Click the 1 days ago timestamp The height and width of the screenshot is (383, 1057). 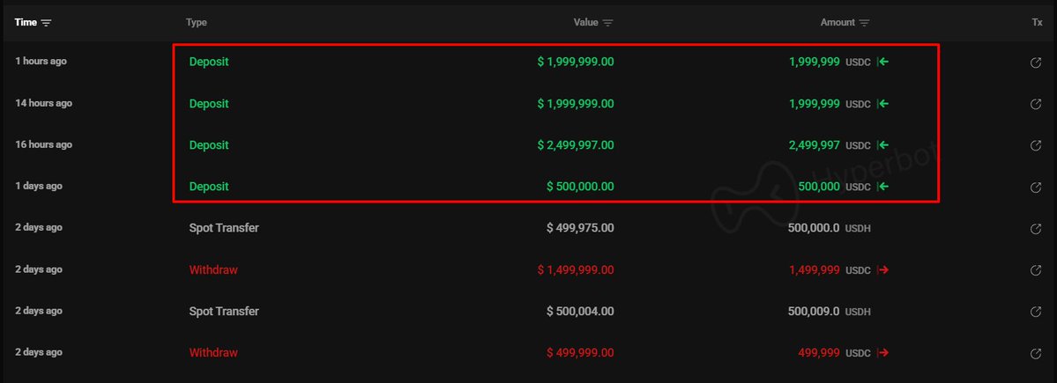click(x=39, y=186)
